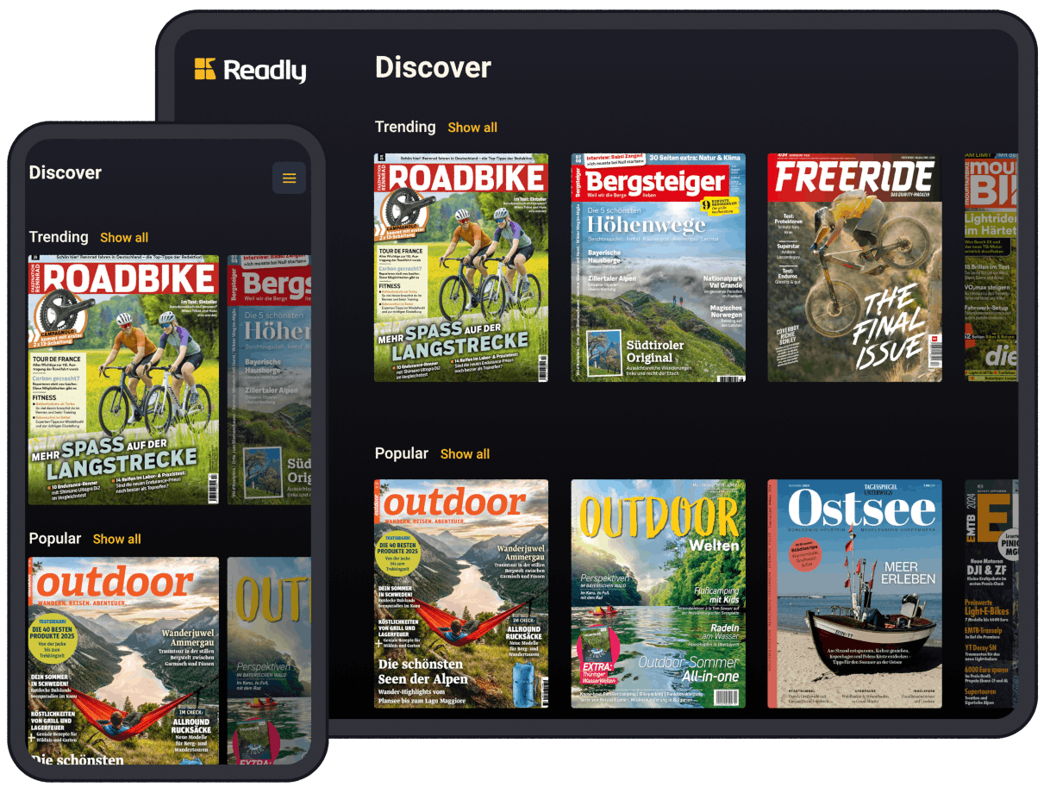1050x787 pixels.
Task: Open the OUTDOOR Welten cover on the tablet
Action: (x=659, y=594)
